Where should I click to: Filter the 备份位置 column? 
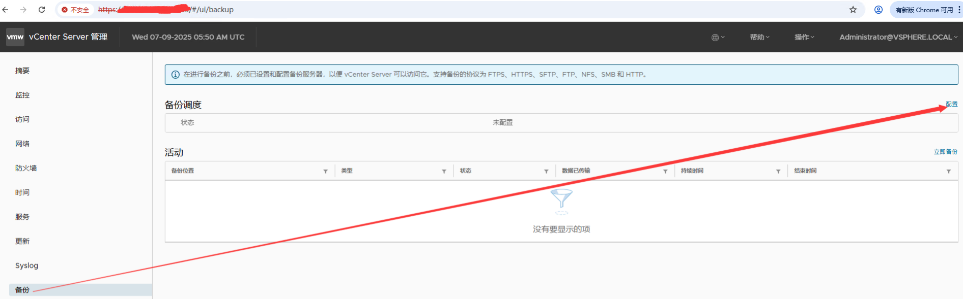325,171
